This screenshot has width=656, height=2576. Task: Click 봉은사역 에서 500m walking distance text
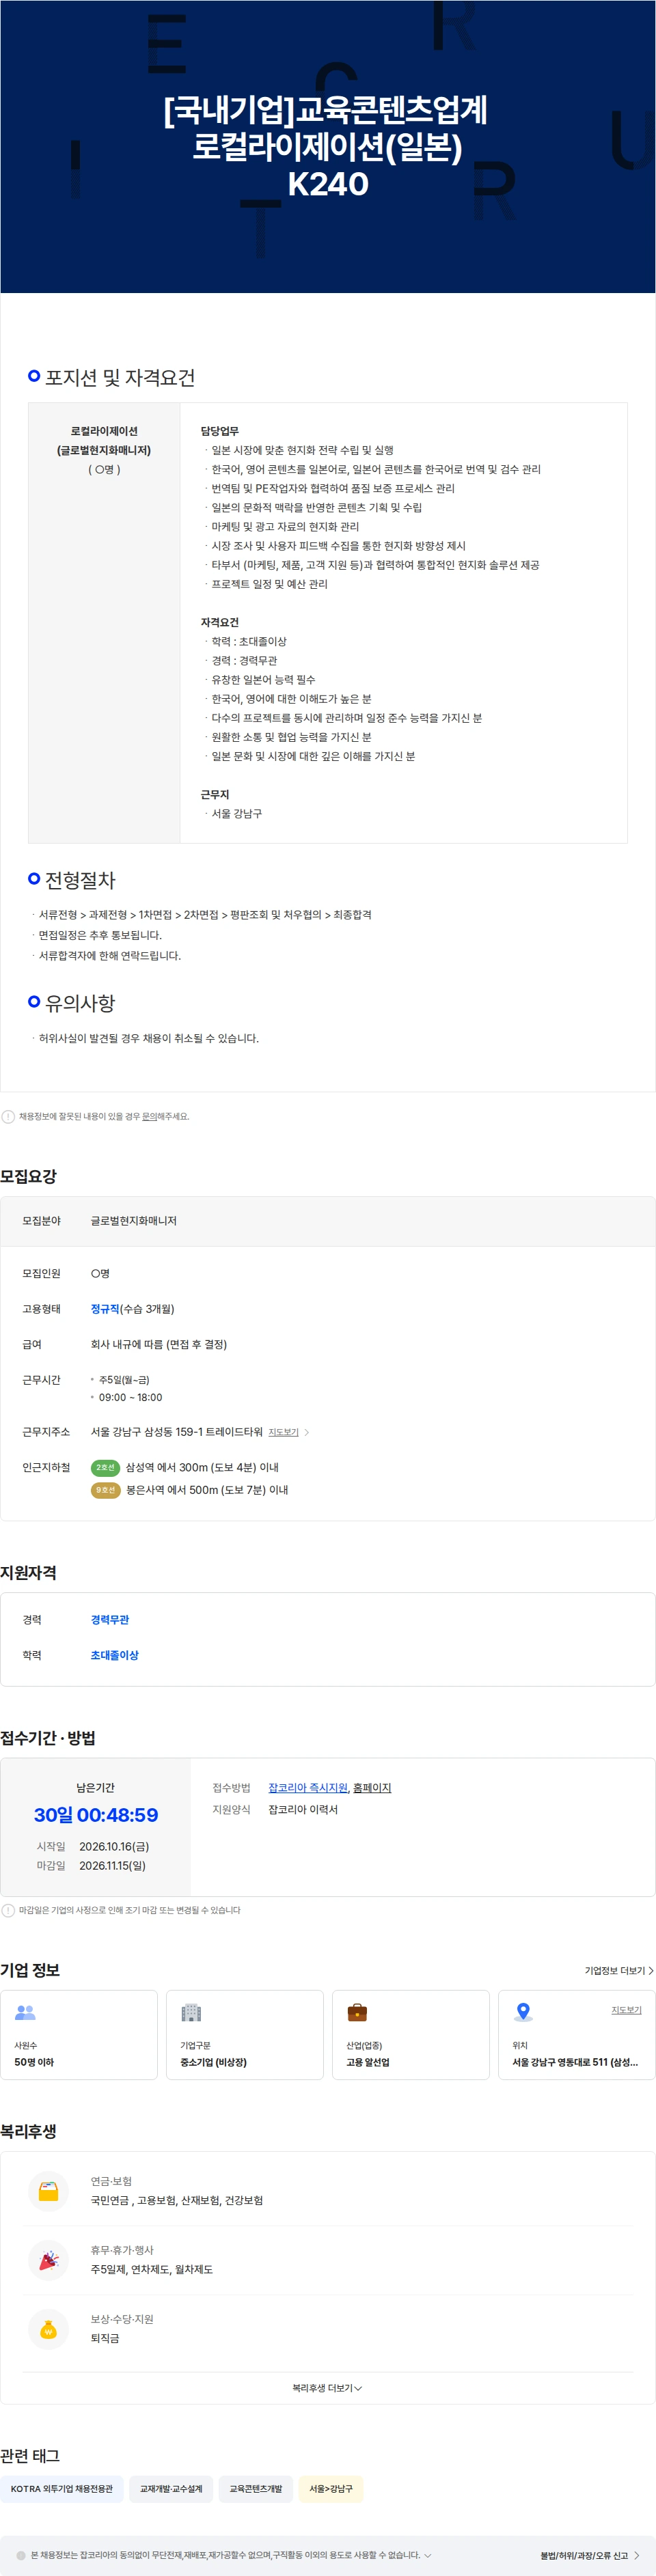207,1490
